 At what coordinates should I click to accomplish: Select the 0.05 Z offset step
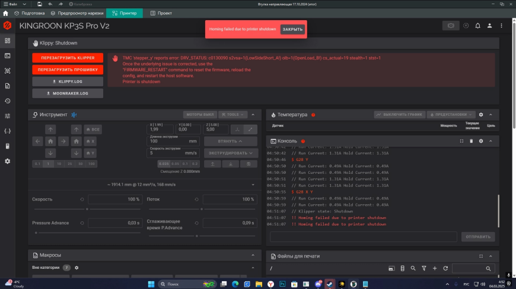pyautogui.click(x=175, y=164)
